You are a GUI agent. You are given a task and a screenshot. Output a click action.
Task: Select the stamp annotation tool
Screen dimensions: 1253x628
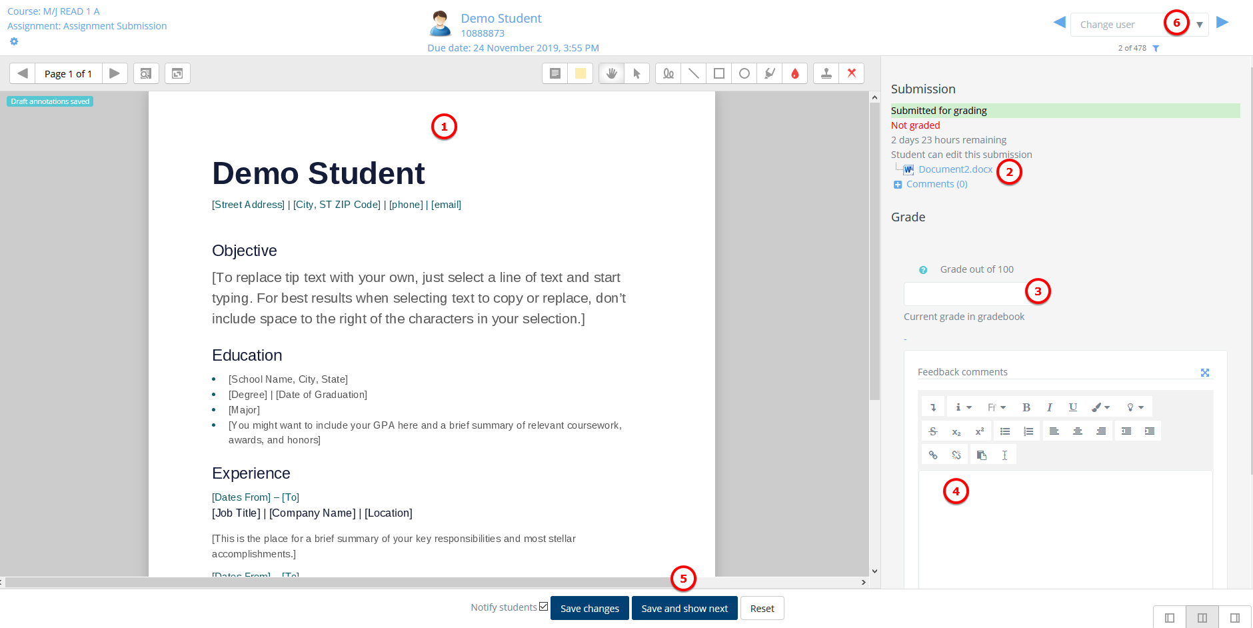(x=826, y=73)
